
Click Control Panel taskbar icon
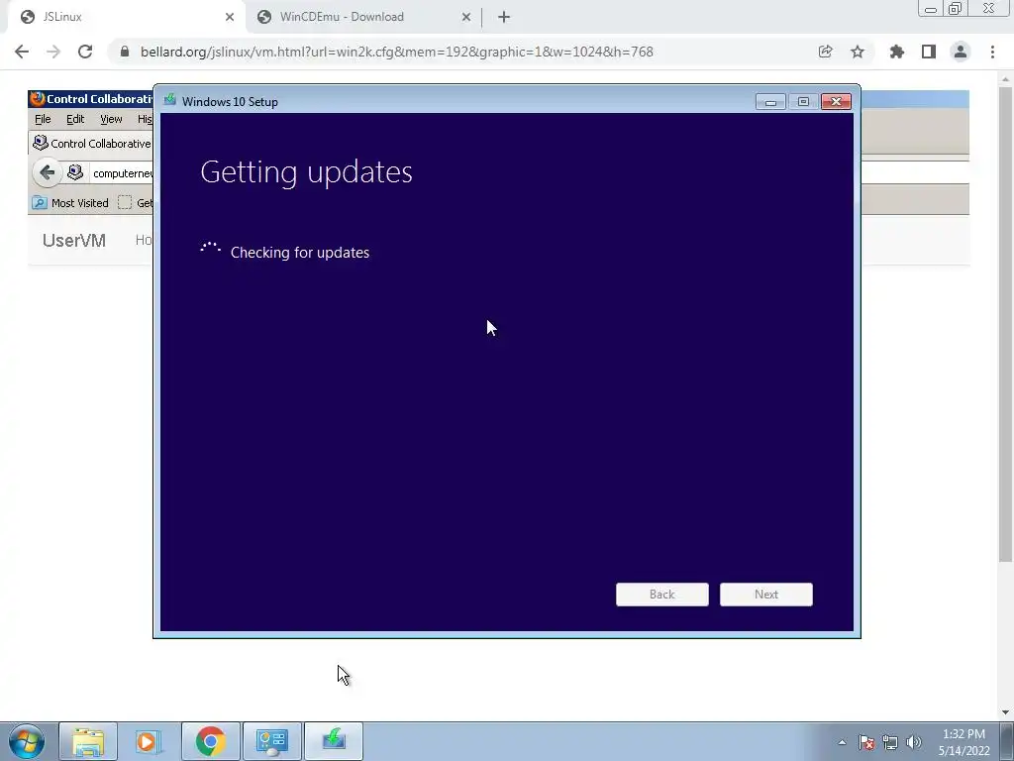[271, 741]
